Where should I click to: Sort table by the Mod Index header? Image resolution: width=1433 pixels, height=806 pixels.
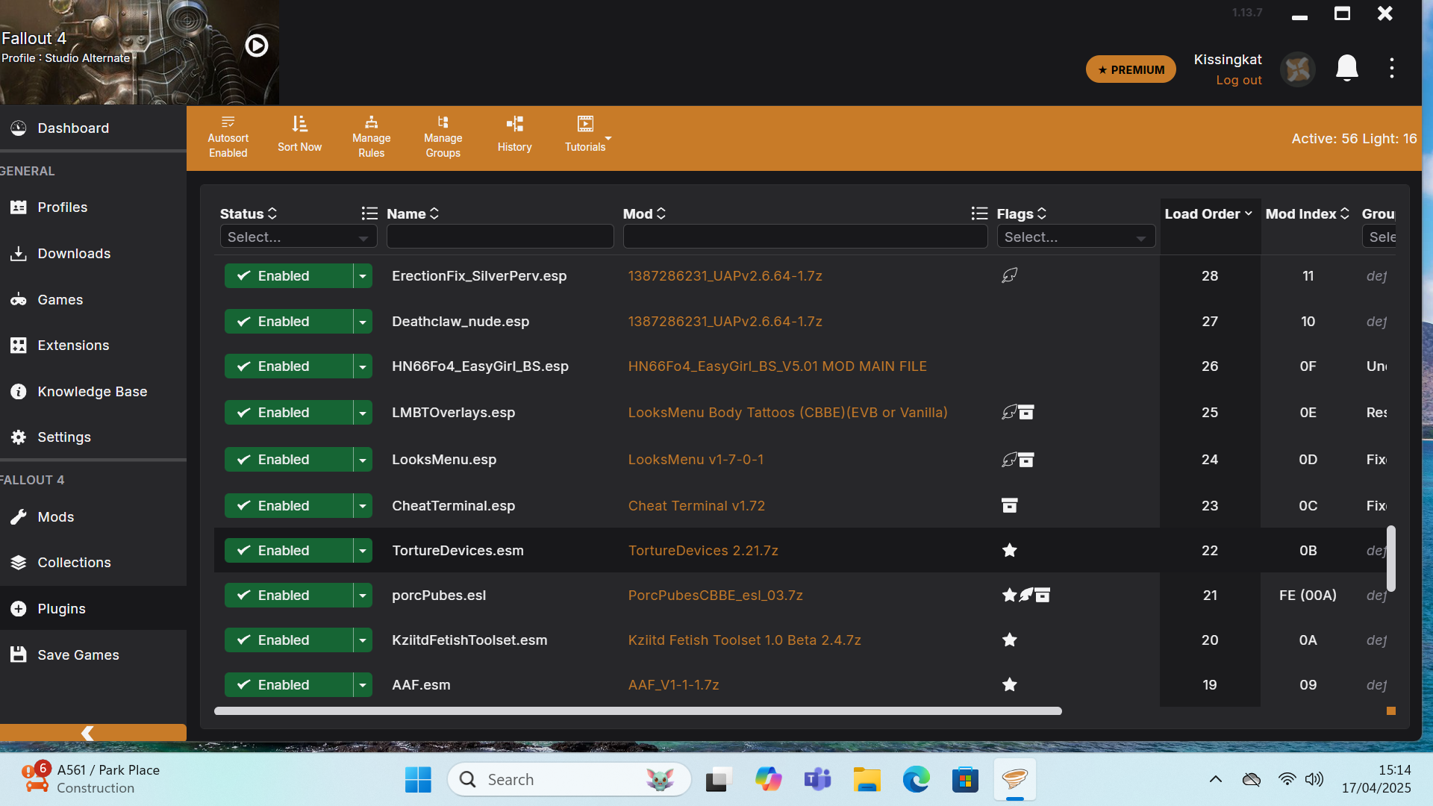click(x=1307, y=214)
